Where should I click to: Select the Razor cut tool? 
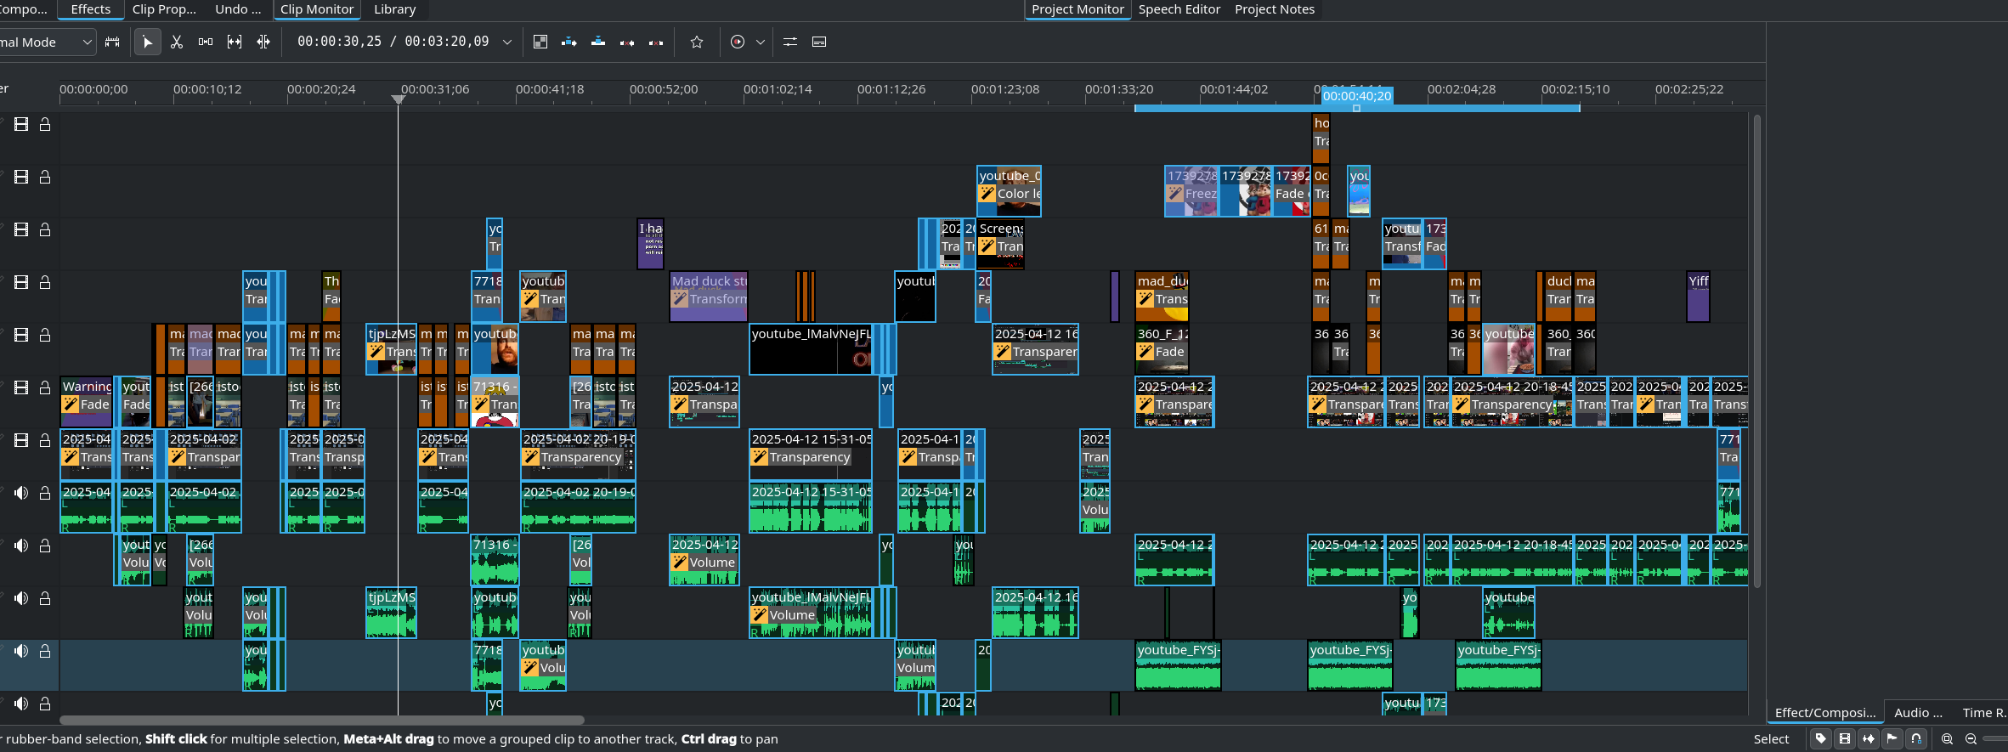pos(177,42)
